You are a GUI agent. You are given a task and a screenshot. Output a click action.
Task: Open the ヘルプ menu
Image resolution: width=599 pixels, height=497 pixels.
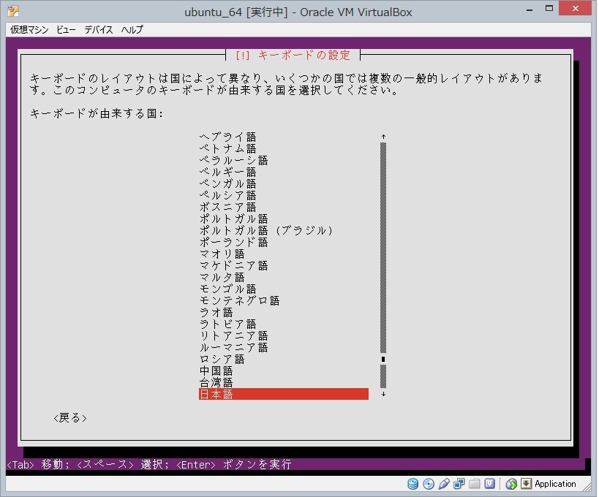(132, 29)
